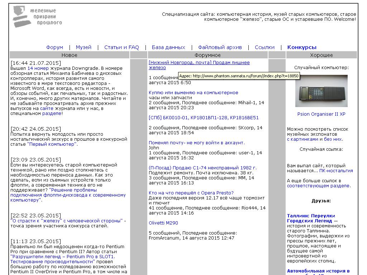
Task: Open the 14 номер Downgrade link
Action: (x=38, y=68)
